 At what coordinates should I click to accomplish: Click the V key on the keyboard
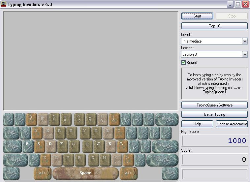[69, 160]
